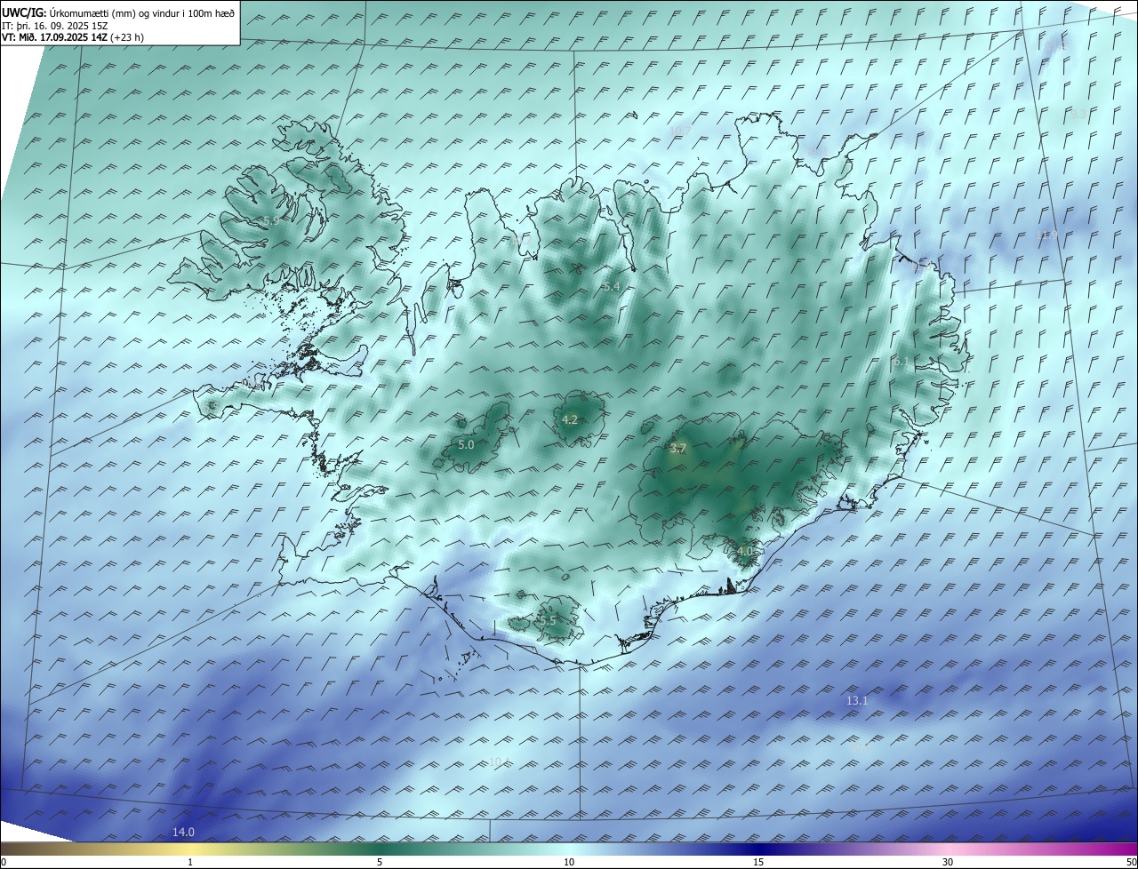Click the 'UWC/IG: Úrkomumætti (mm)' title line
1138x869 pixels.
(x=118, y=12)
